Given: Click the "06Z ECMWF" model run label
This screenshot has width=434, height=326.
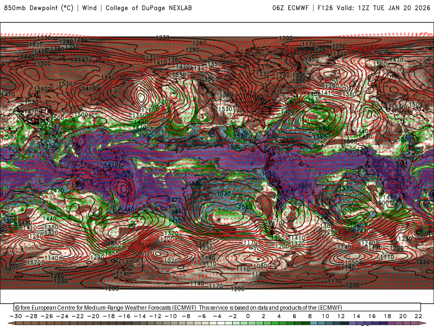Looking at the screenshot, I should click(290, 8).
